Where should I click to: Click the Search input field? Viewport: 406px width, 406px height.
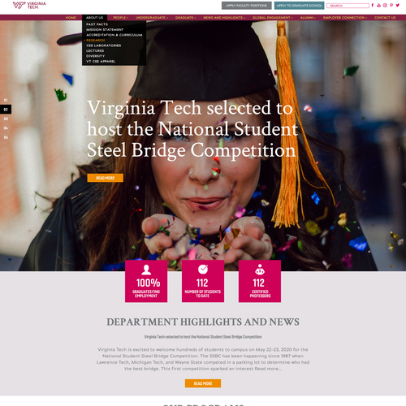pos(348,6)
